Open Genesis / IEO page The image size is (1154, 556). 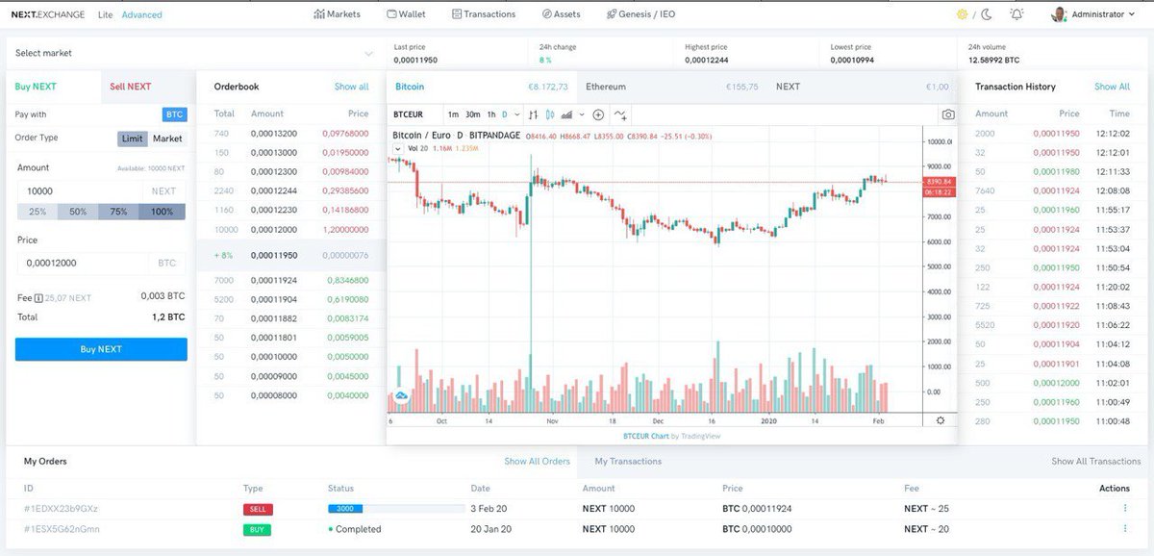[x=640, y=14]
